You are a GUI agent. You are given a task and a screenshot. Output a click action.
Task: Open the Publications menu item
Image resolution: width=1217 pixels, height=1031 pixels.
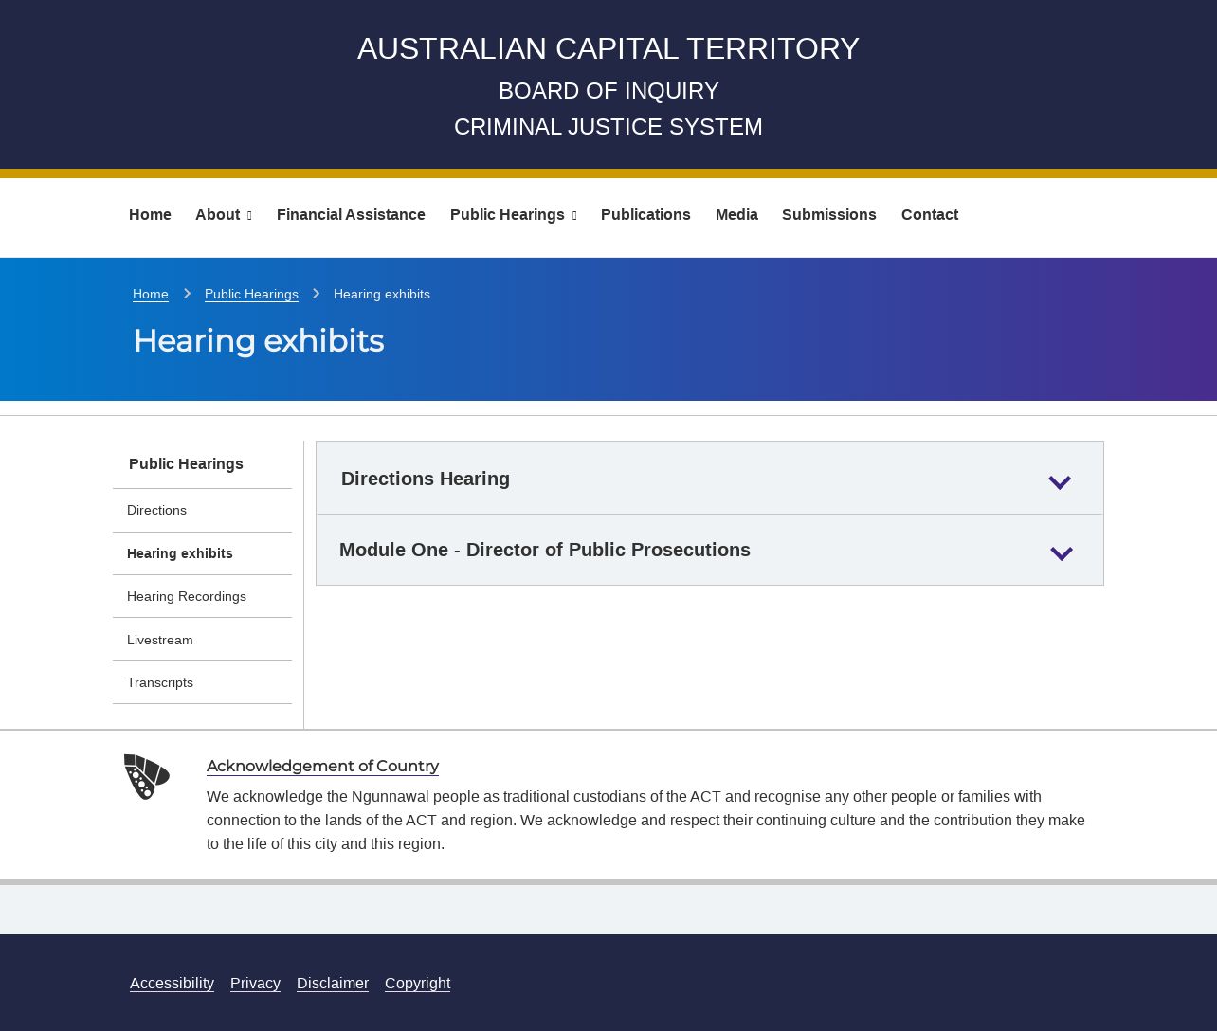(645, 215)
